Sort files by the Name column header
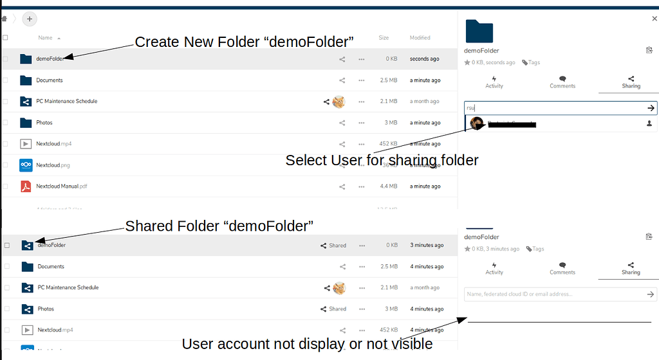 46,38
